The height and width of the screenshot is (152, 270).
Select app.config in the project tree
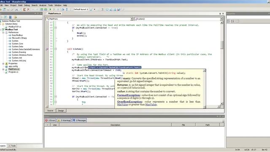tap(13, 66)
